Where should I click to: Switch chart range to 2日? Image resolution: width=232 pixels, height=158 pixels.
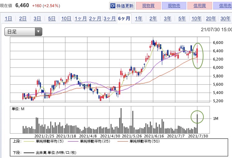coord(23,19)
